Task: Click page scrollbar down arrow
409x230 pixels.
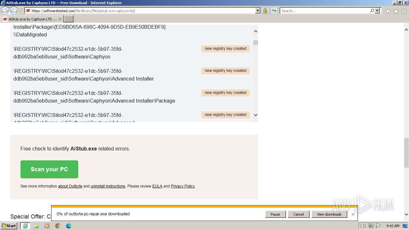Action: point(406,214)
